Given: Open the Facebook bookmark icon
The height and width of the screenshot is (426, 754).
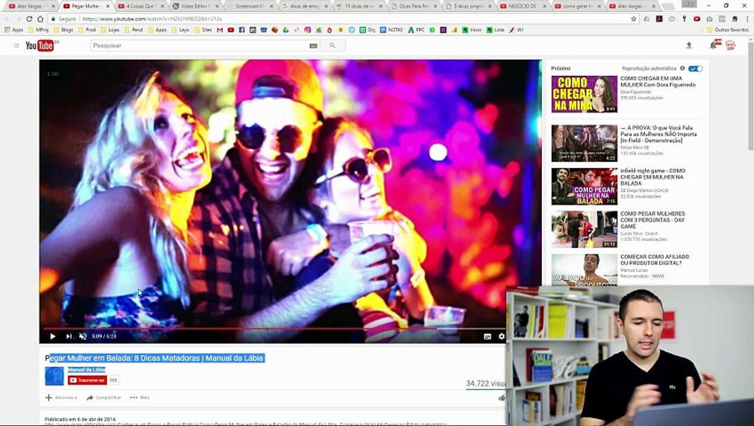Looking at the screenshot, I should tap(242, 30).
